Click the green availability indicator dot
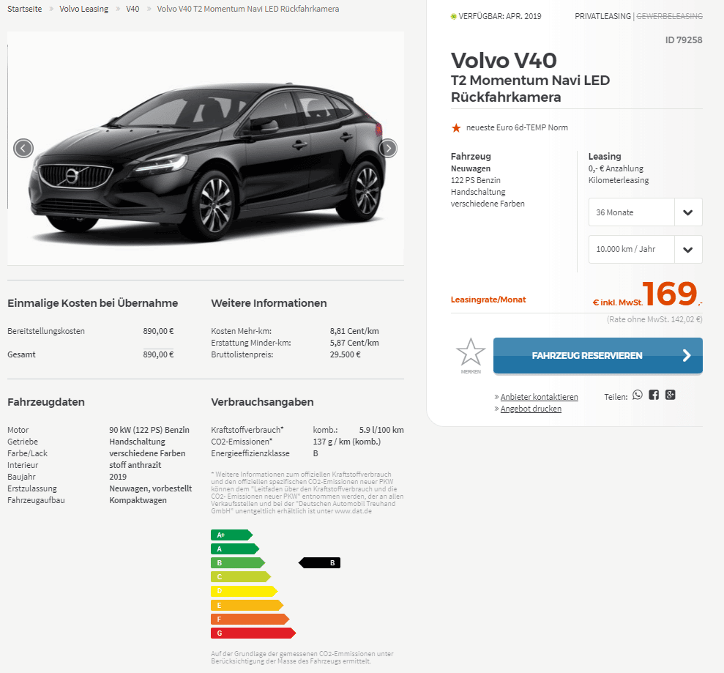 tap(453, 17)
